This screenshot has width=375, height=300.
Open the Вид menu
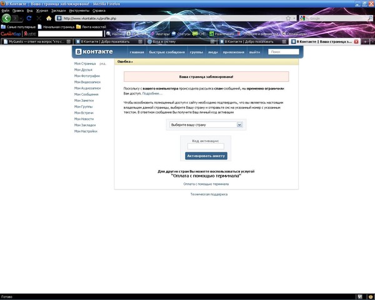coord(29,11)
